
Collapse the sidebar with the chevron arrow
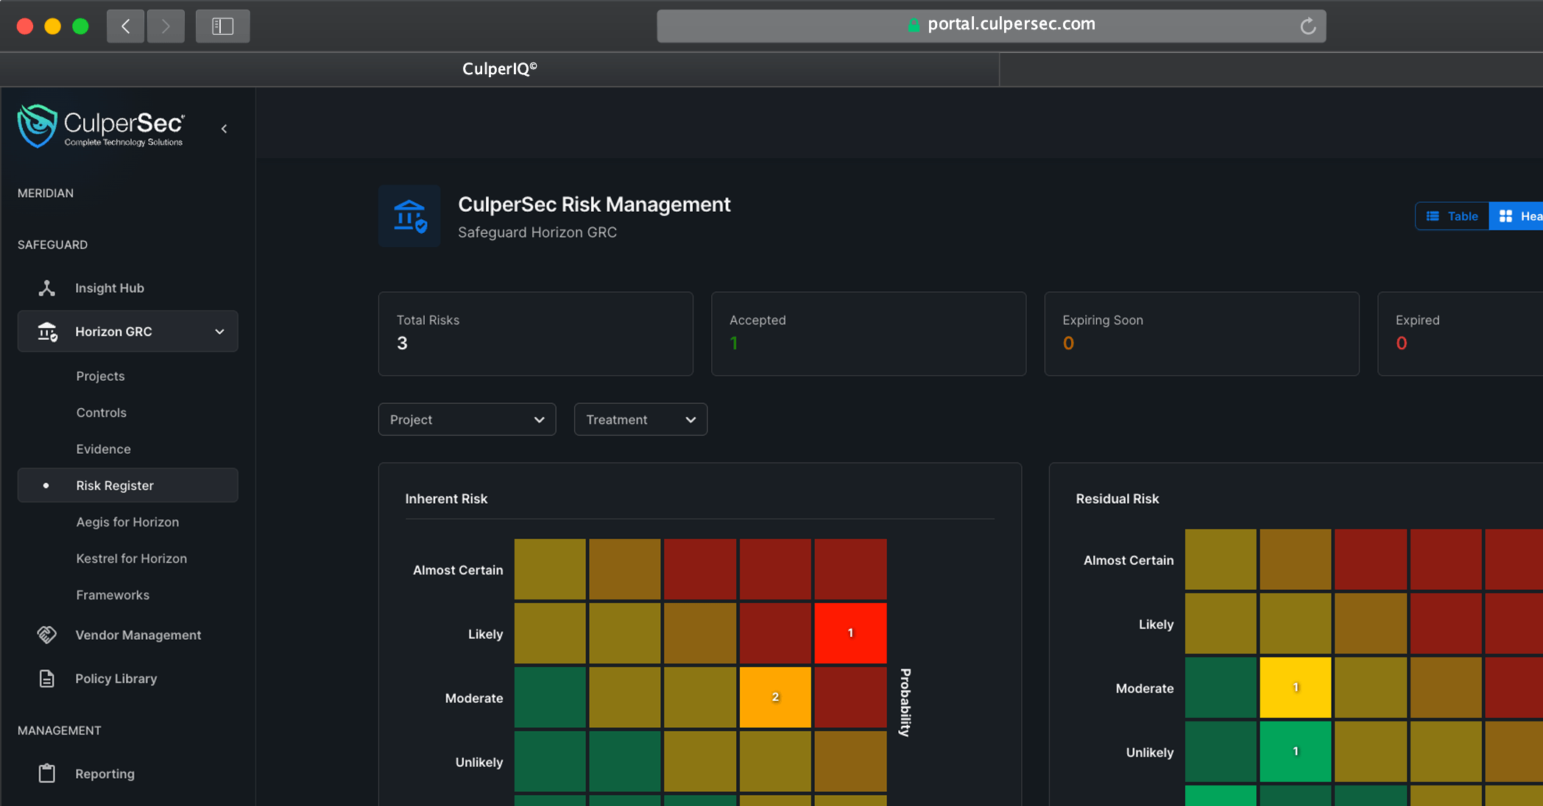coord(225,129)
